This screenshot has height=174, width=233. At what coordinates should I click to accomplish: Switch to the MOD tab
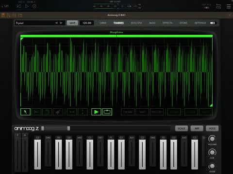click(x=152, y=23)
